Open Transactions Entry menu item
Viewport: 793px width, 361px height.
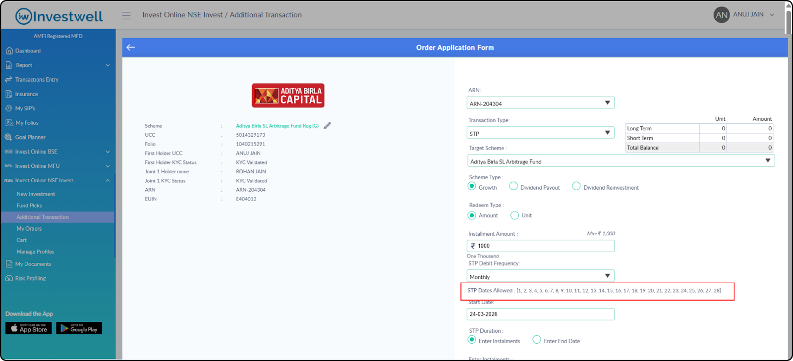[x=37, y=79]
